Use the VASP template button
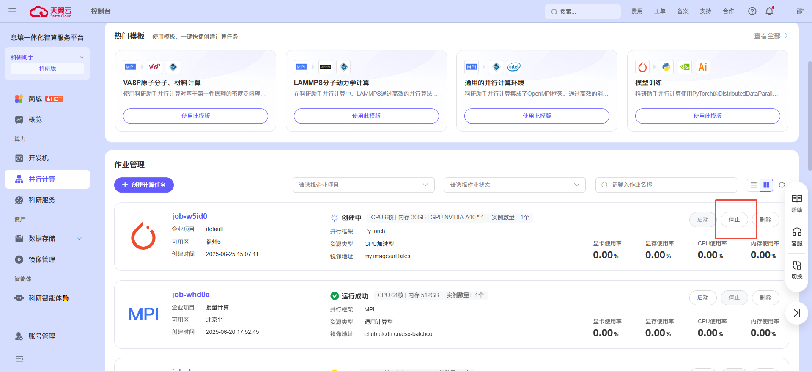Image resolution: width=812 pixels, height=372 pixels. [x=195, y=116]
